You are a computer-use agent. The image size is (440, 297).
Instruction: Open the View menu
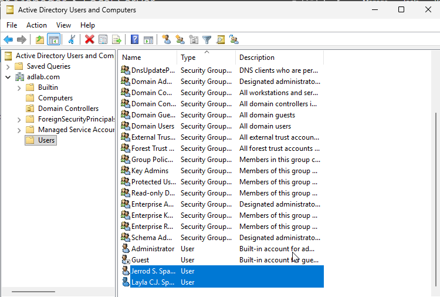coord(63,25)
